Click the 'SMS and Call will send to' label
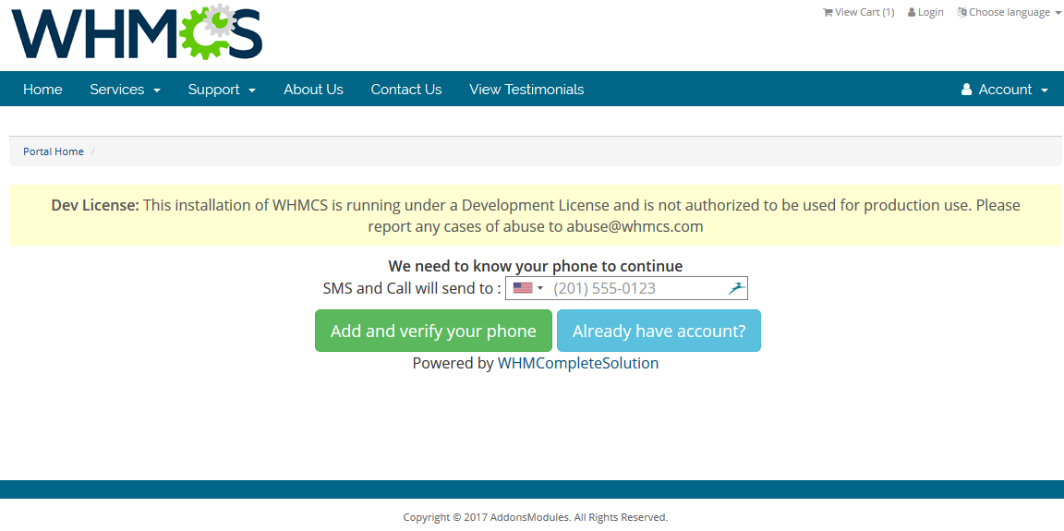 (x=412, y=288)
